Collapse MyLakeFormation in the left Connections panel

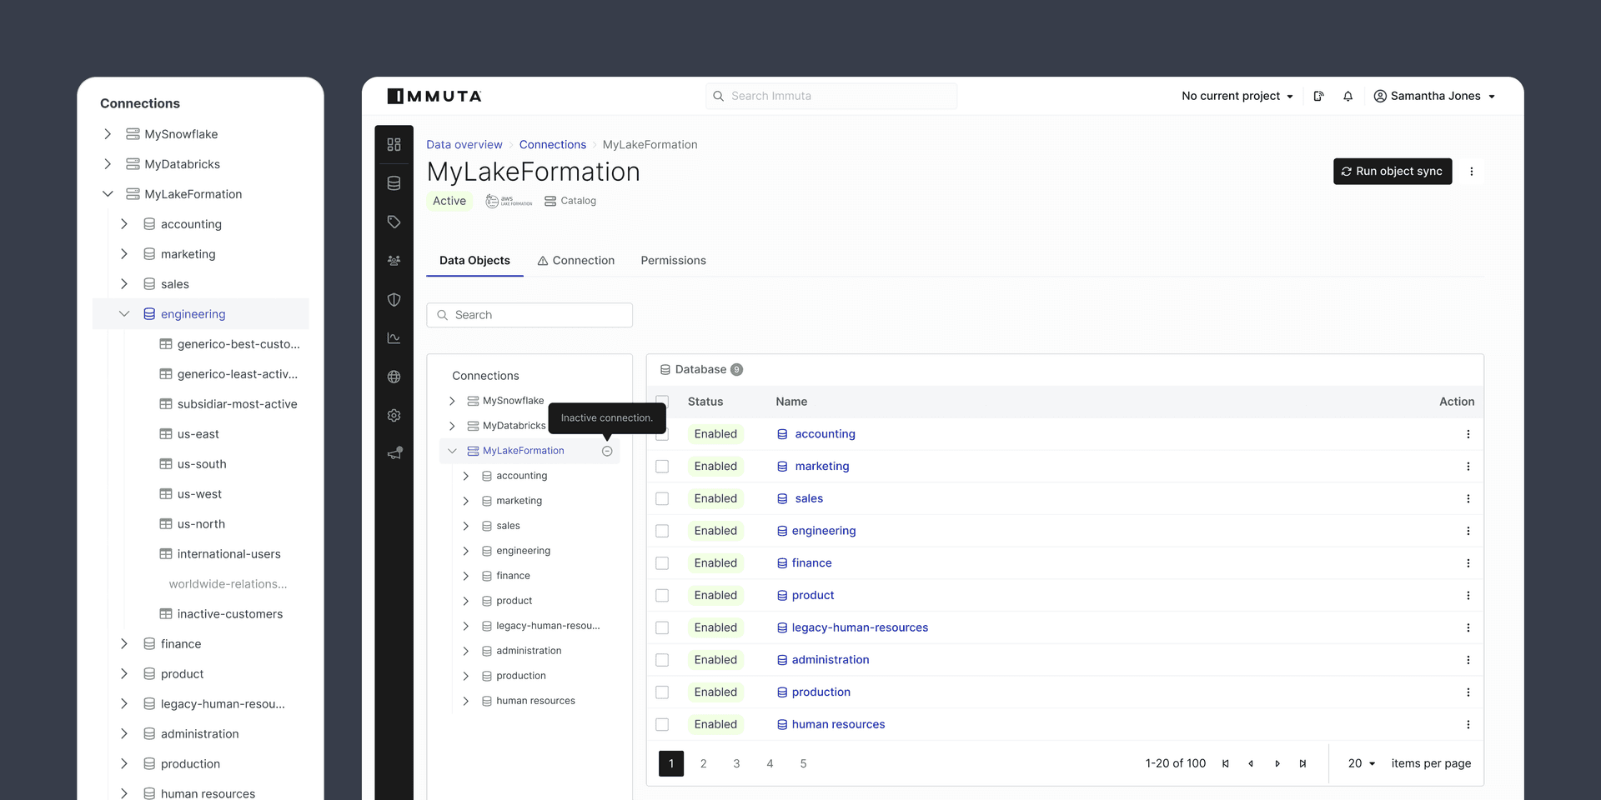(x=108, y=194)
